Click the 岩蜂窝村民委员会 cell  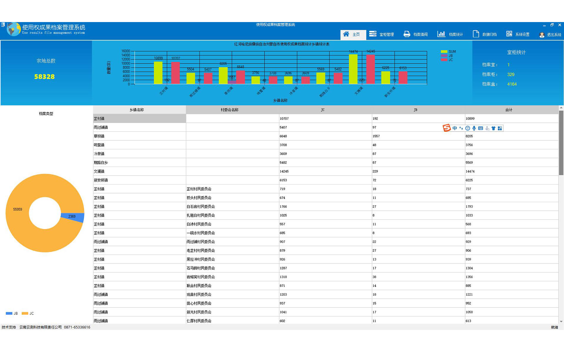tap(232, 277)
